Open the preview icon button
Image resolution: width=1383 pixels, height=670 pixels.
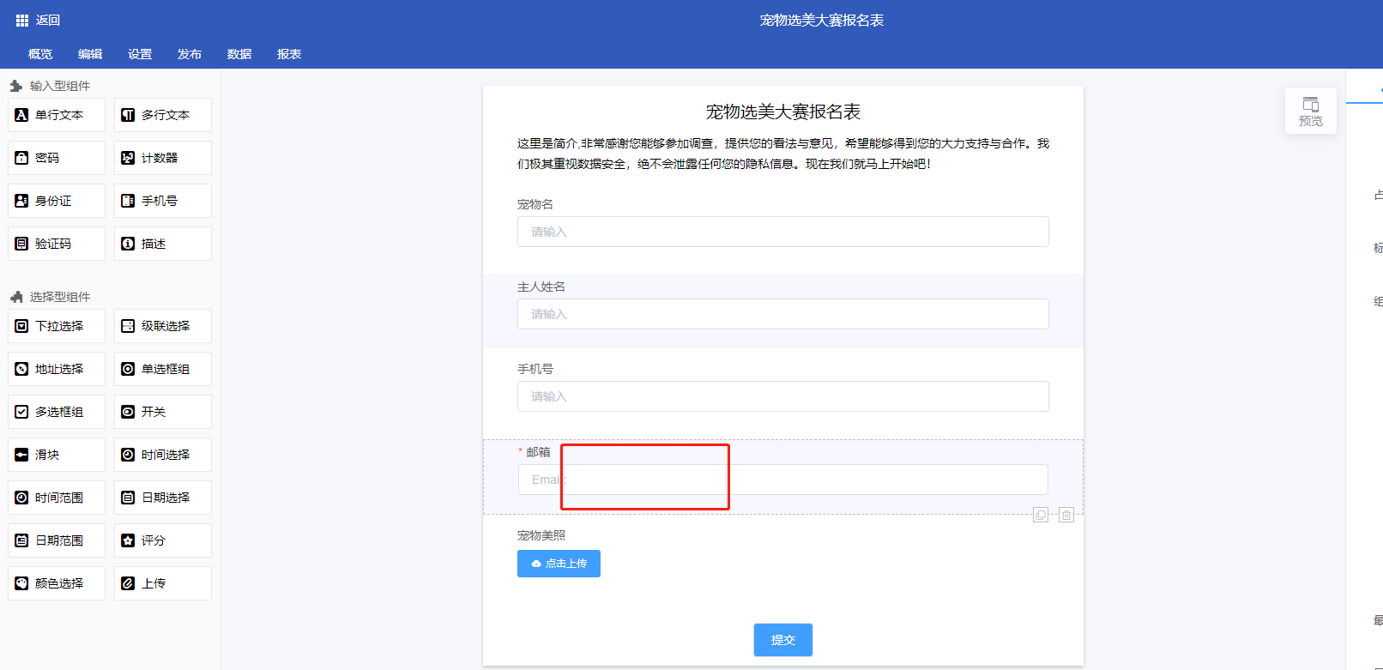tap(1310, 111)
